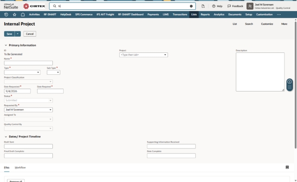Open the More link in page header
Screen dimensions: 297x182
tap(284, 24)
